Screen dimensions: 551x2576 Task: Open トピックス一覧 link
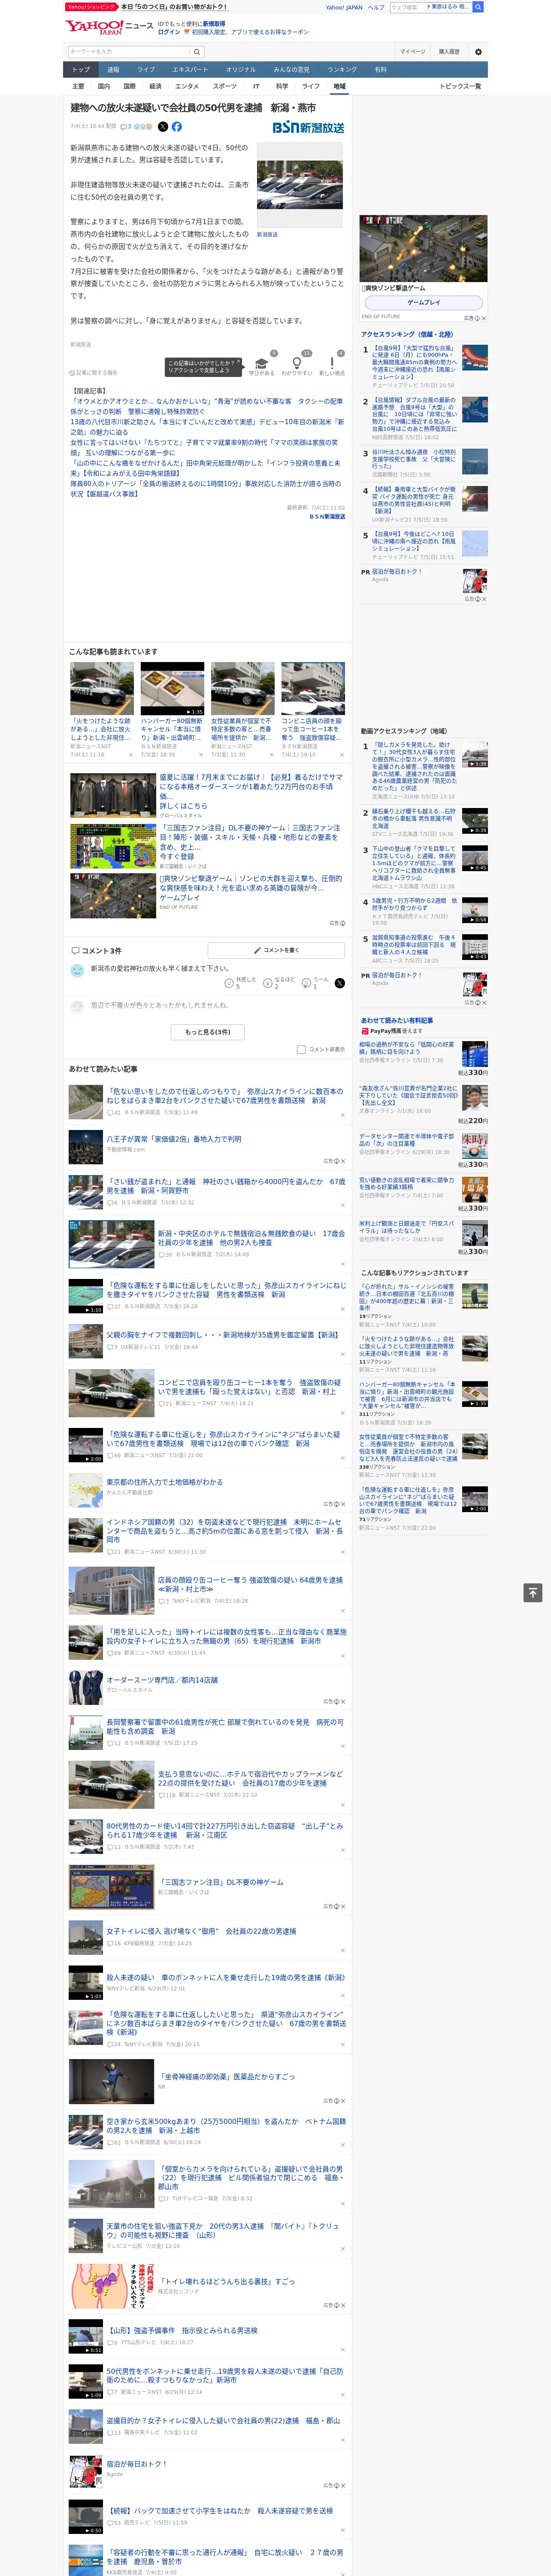(x=460, y=86)
